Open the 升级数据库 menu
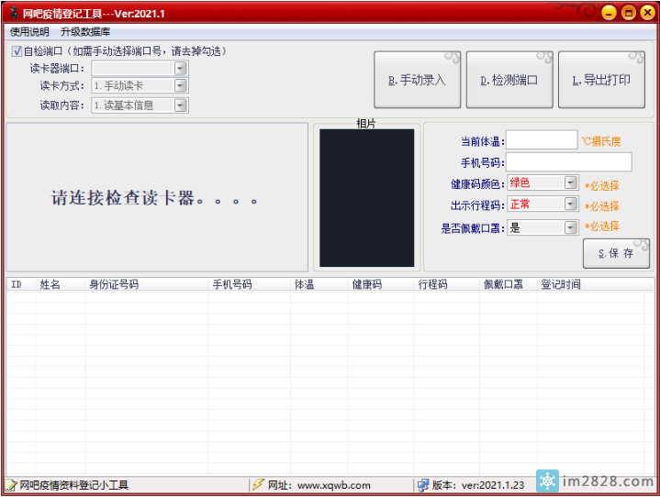The width and height of the screenshot is (660, 497). click(85, 32)
